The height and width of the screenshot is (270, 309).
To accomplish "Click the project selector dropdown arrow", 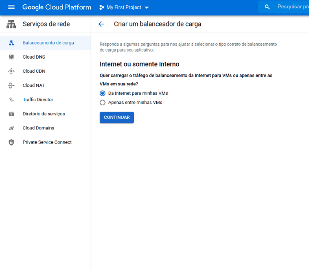I will (x=147, y=7).
